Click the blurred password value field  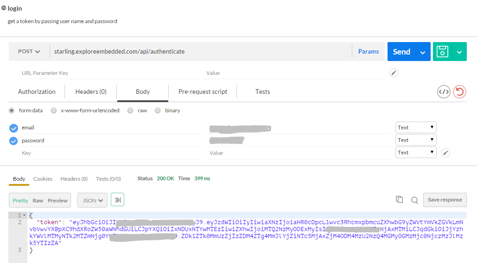(x=299, y=141)
